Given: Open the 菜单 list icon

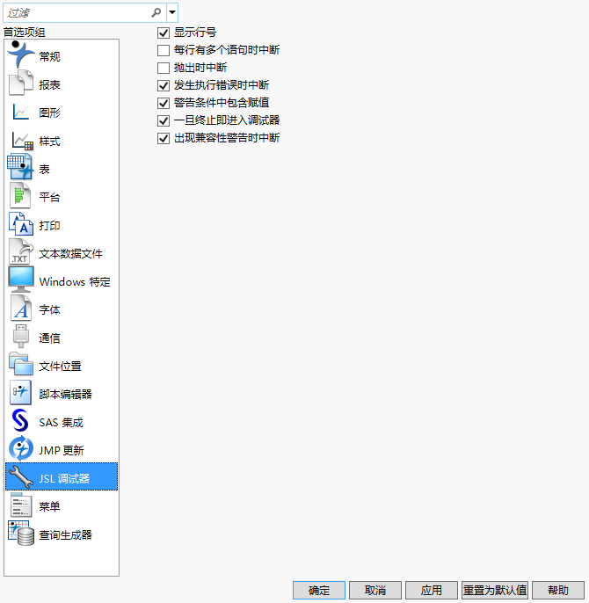Looking at the screenshot, I should pyautogui.click(x=21, y=505).
